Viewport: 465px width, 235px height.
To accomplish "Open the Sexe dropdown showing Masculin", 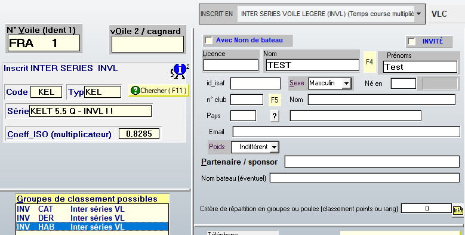I will tap(346, 84).
